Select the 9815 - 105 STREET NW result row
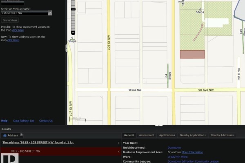Viewport: 245px width, 163px height. (x=60, y=151)
